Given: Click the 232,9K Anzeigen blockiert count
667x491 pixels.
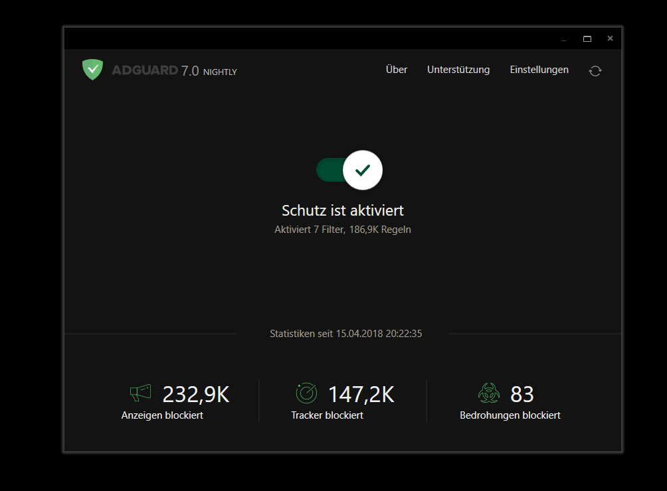Looking at the screenshot, I should click(x=196, y=395).
